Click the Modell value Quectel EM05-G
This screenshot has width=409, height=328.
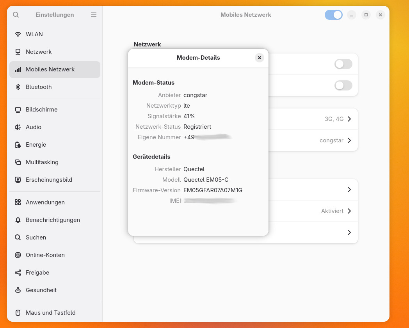[x=206, y=180]
